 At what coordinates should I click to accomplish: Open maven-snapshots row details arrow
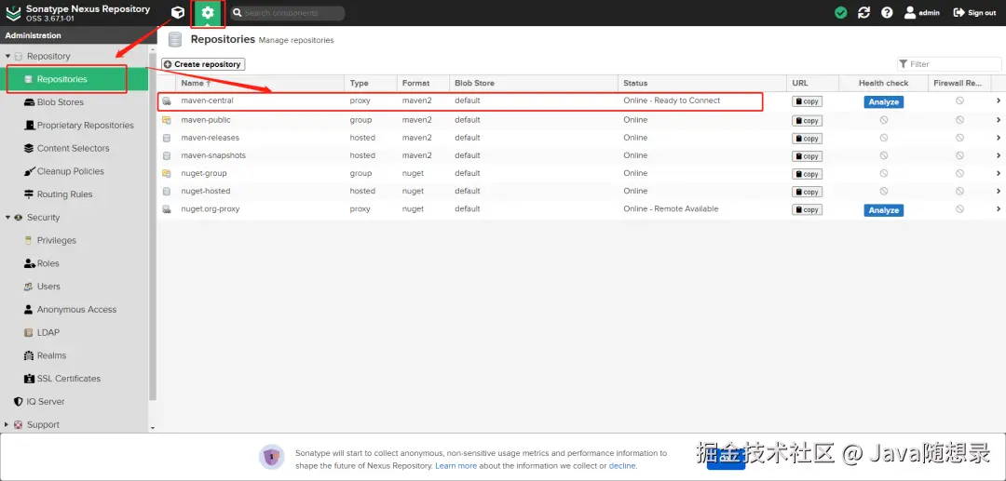click(x=999, y=155)
